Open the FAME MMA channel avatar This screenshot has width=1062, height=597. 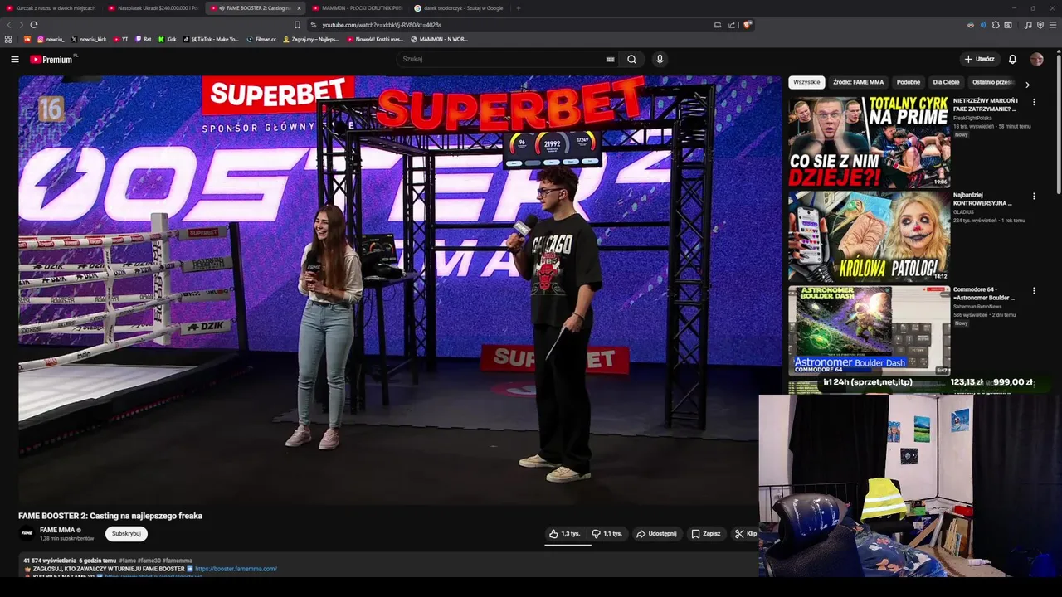point(27,533)
